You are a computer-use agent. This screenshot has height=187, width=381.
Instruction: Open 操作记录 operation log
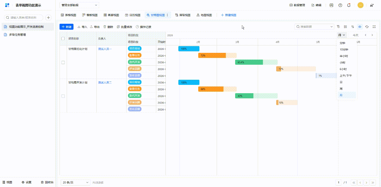(143, 27)
